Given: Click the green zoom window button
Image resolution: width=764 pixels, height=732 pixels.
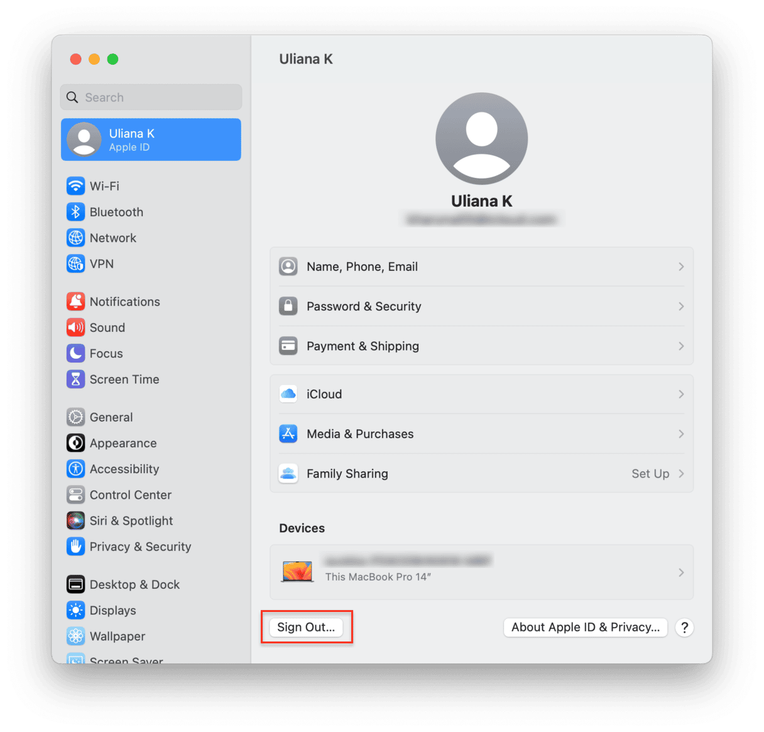Looking at the screenshot, I should [x=112, y=59].
